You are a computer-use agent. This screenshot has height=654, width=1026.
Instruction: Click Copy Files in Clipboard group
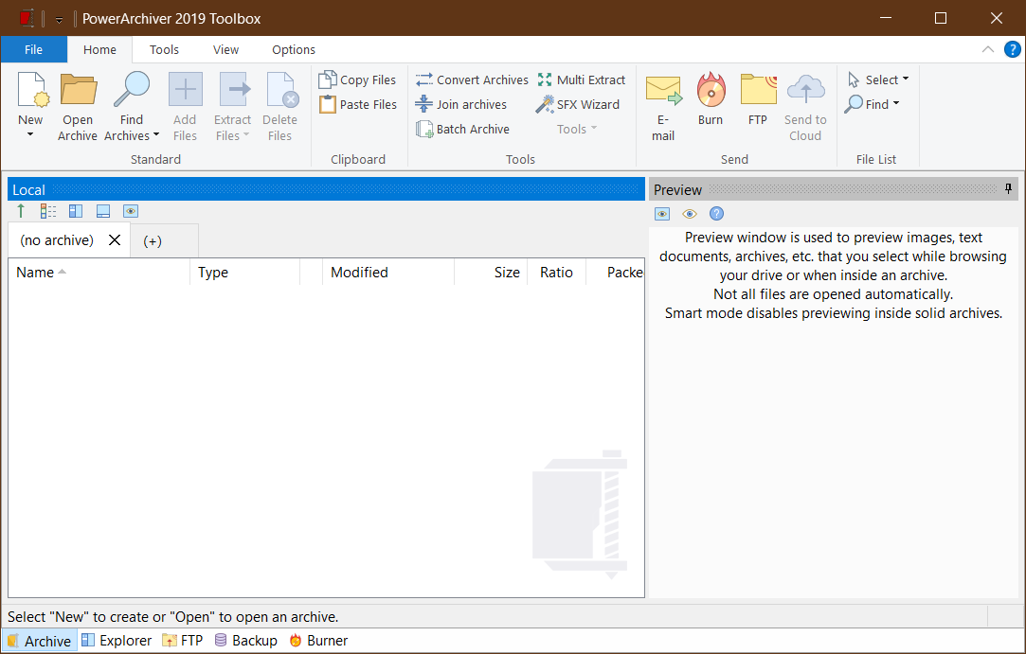click(357, 80)
